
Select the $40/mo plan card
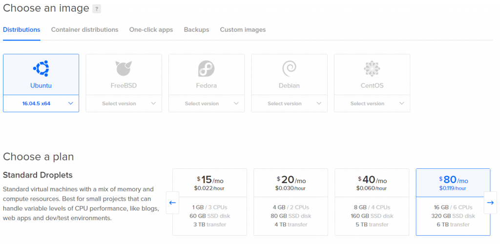pos(372,202)
